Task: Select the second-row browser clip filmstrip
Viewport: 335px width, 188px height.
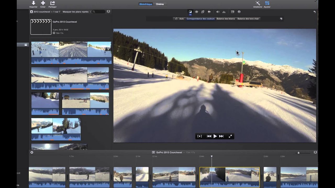Action: pos(70,78)
